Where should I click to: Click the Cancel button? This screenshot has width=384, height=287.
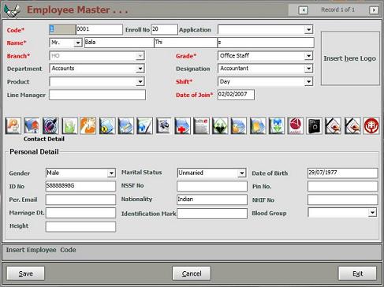coord(192,274)
